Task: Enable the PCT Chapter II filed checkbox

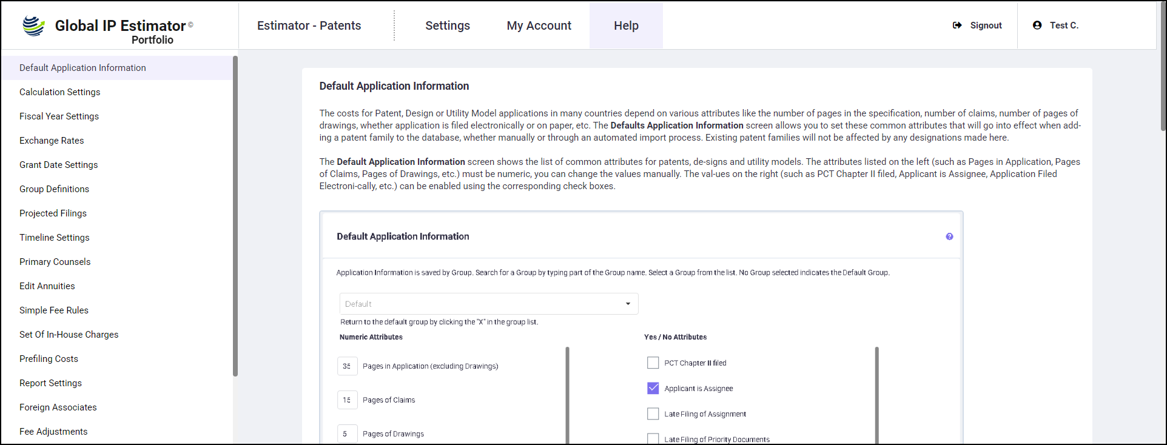Action: 653,363
